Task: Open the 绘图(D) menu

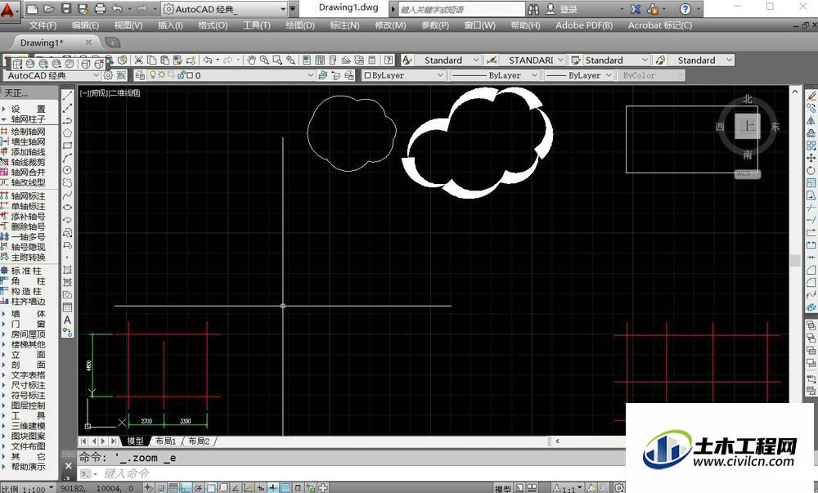Action: pos(300,25)
